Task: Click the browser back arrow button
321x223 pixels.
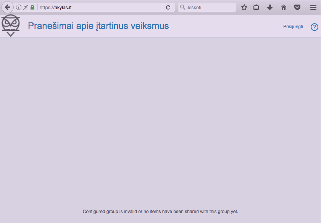Action: (x=7, y=7)
